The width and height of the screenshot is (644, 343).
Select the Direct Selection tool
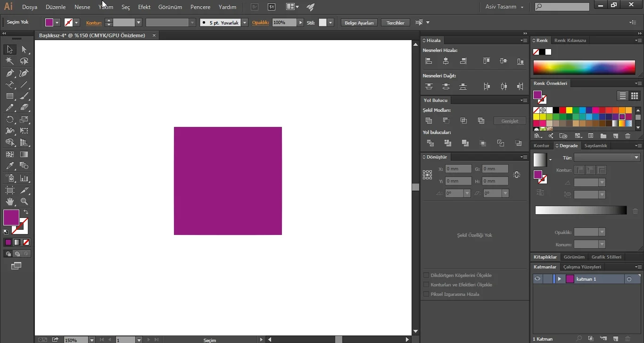click(24, 50)
